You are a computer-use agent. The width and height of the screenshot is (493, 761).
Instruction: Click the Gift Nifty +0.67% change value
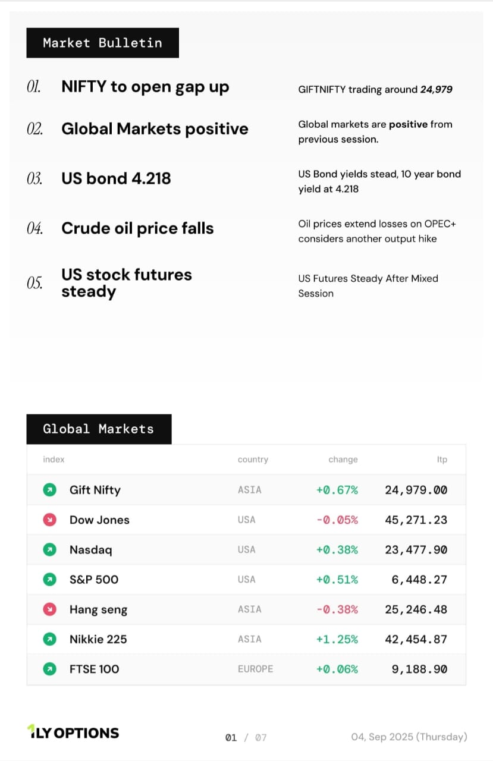point(337,490)
